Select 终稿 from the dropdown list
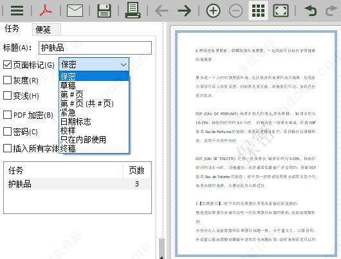Screen dimensions: 341x259 [94, 148]
